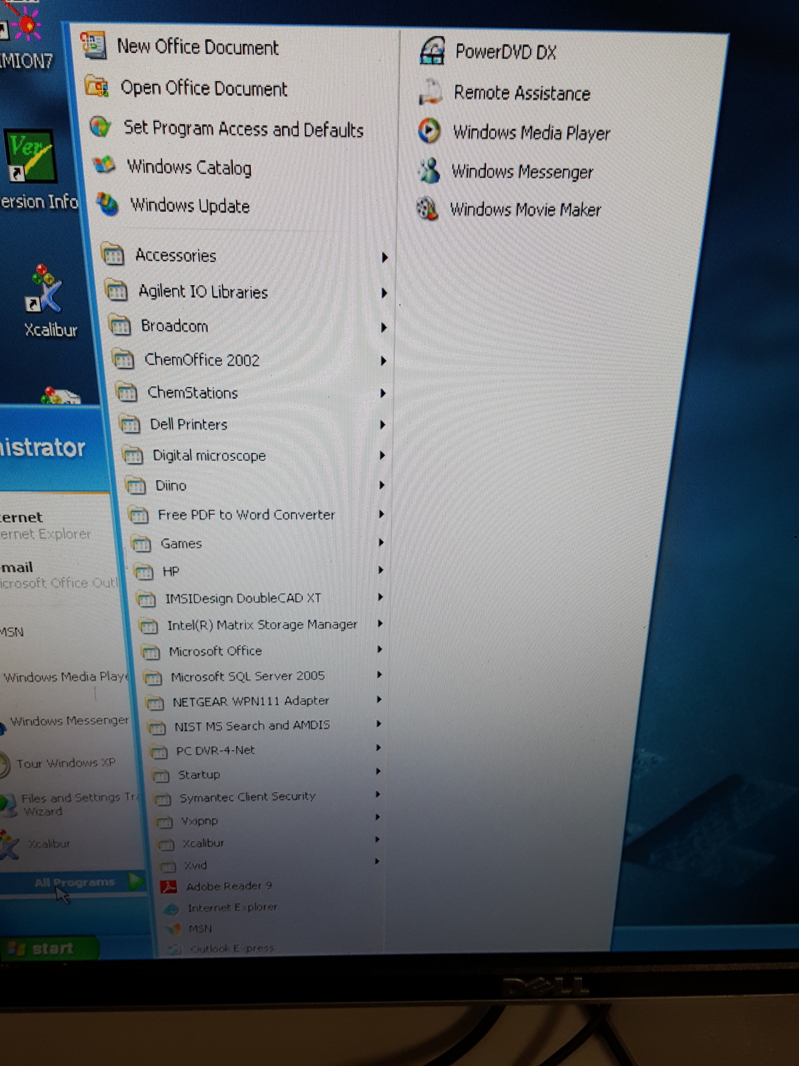
Task: Expand the Agilent IO Libraries submenu arrow
Action: click(383, 292)
